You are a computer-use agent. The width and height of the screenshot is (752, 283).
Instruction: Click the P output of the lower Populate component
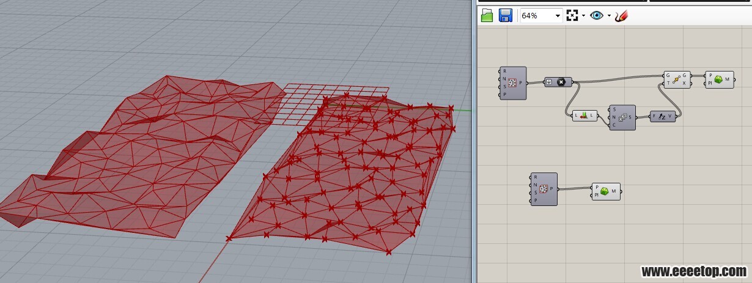(x=551, y=189)
